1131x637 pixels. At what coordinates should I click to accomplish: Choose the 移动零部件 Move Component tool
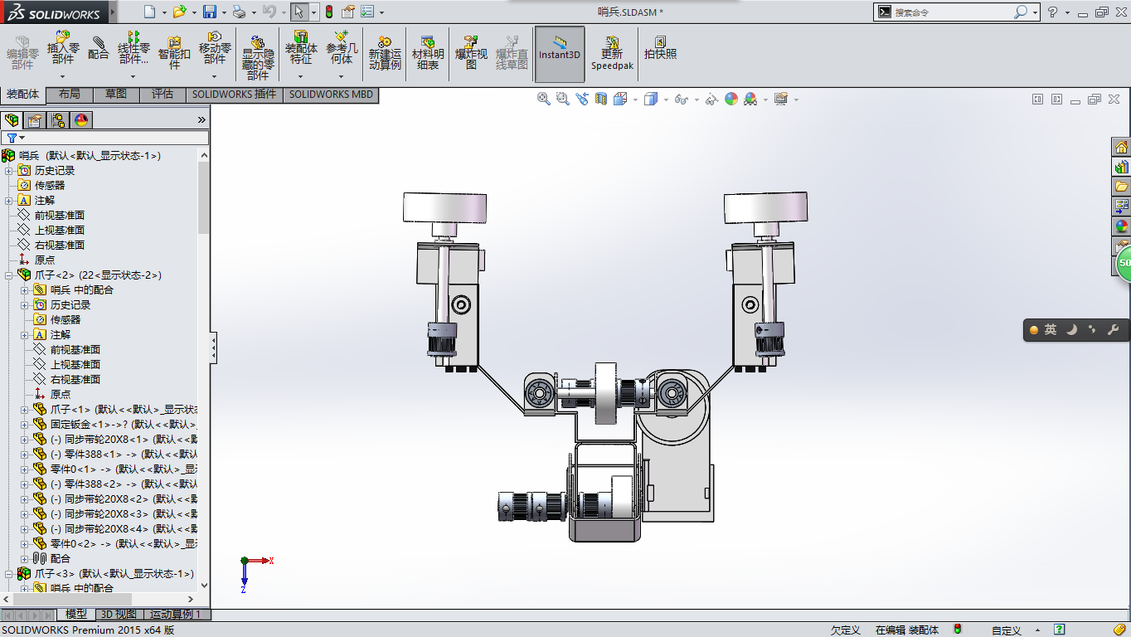tap(215, 48)
